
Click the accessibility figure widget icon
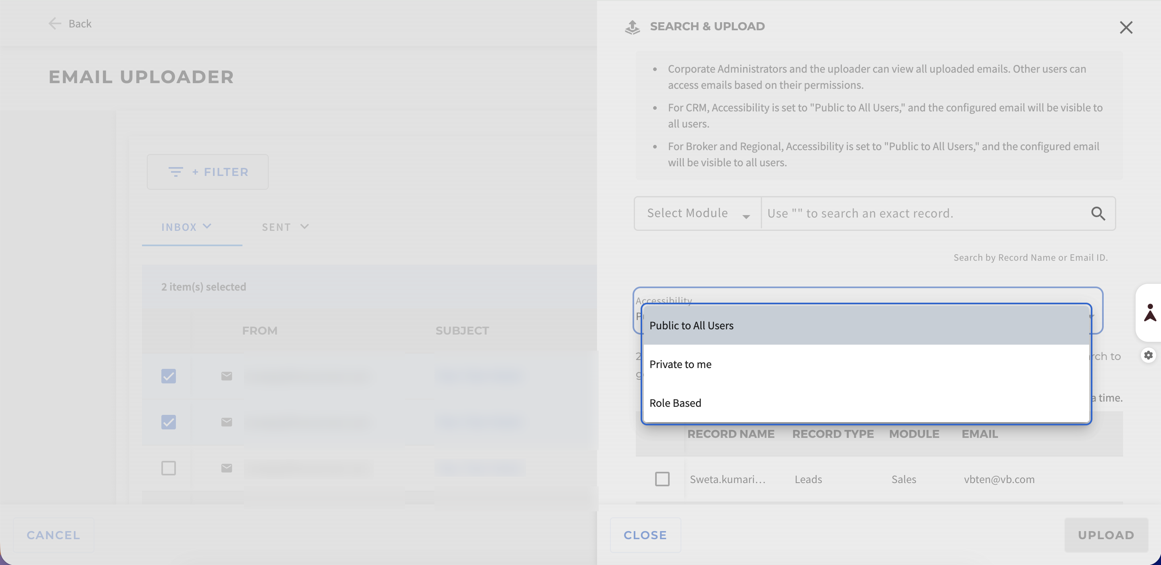point(1149,312)
